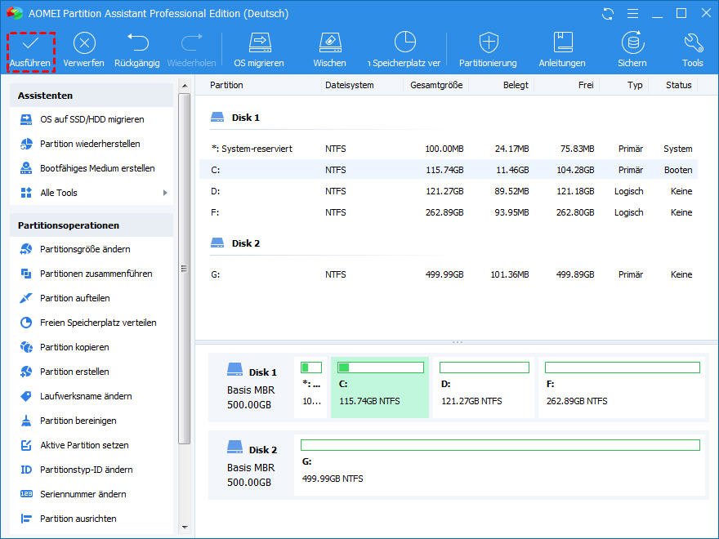
Task: Click the Gesamtgröße column header
Action: coord(436,85)
